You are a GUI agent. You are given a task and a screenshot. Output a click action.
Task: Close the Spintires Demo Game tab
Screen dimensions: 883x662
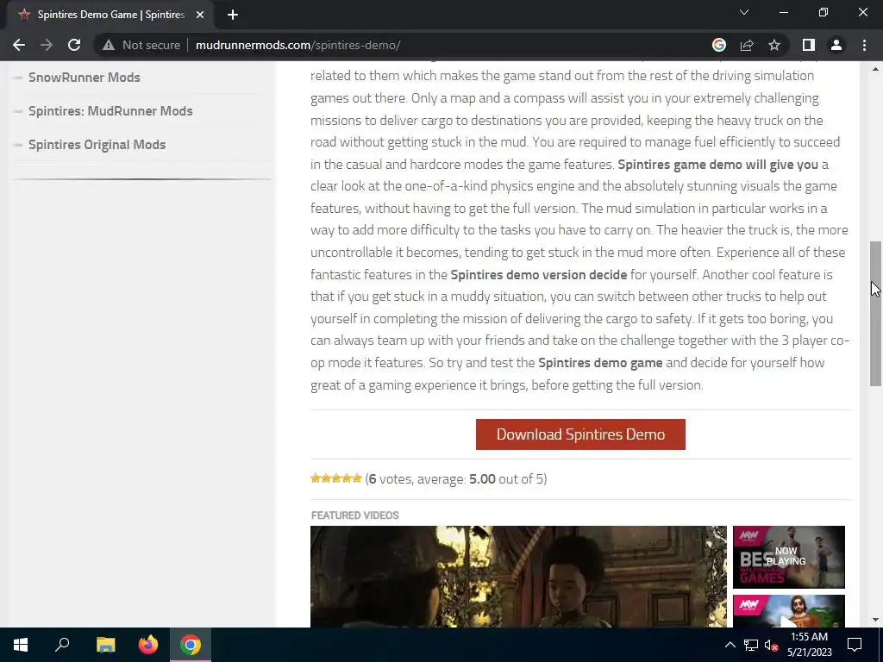(x=200, y=15)
